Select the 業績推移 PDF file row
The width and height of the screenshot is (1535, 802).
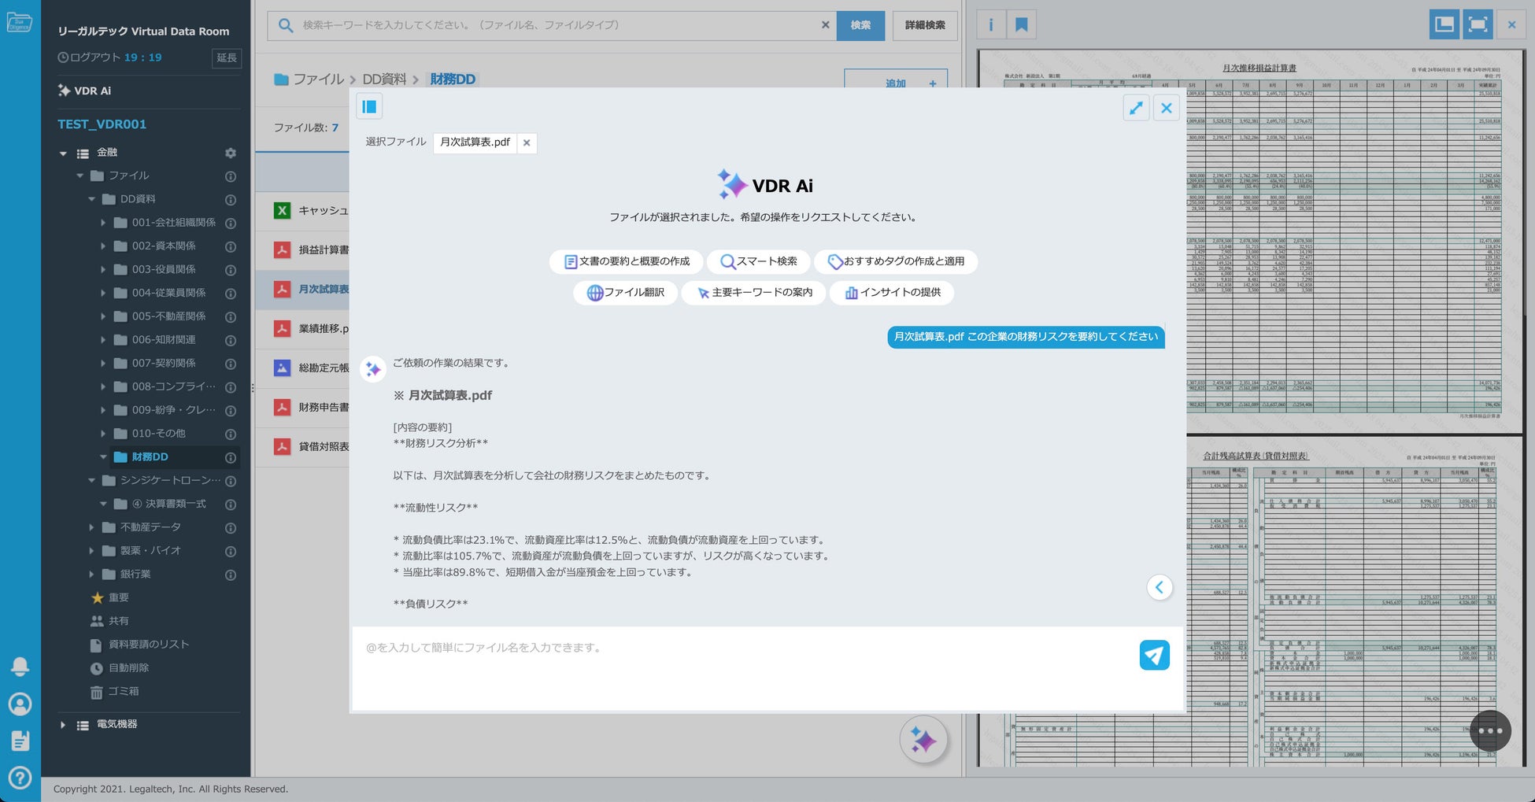(x=303, y=328)
